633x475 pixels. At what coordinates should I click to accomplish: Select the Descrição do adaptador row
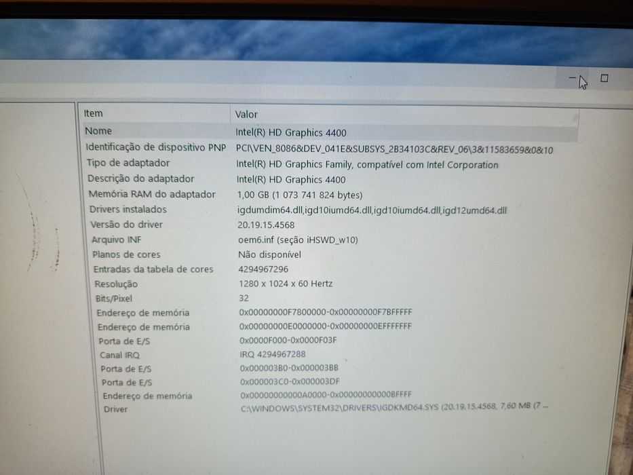[x=216, y=179]
